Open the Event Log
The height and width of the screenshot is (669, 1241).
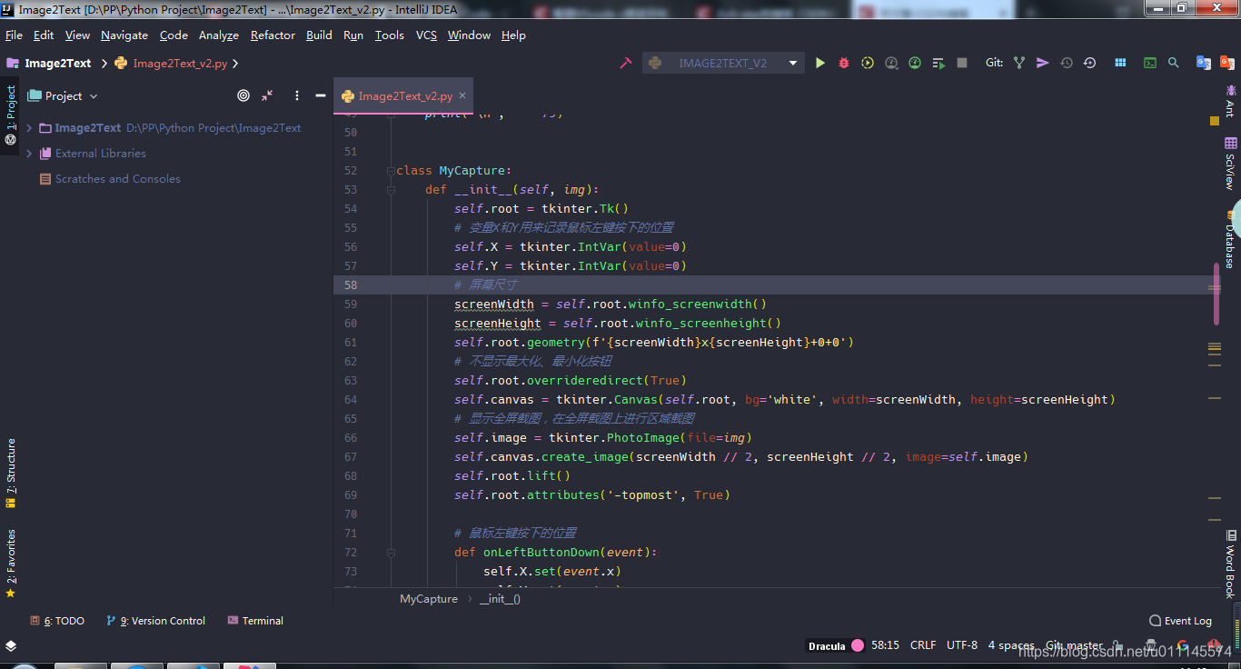coord(1181,621)
